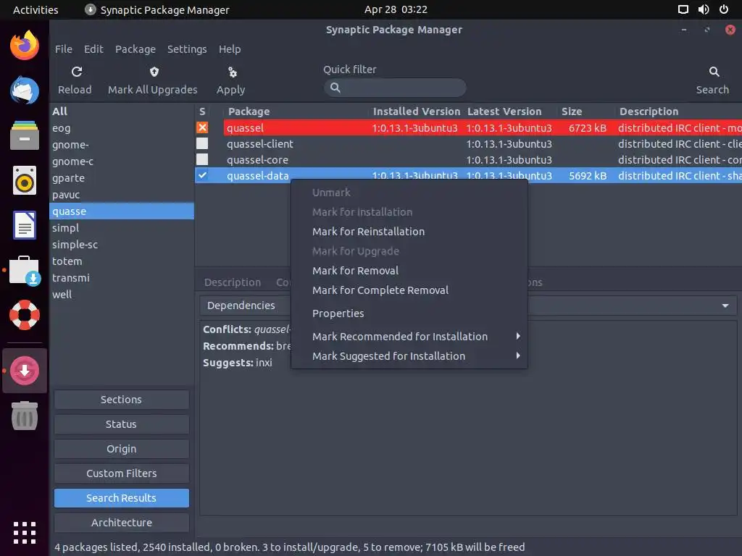Toggle the quassel-core status checkbox
This screenshot has height=556, width=742.
point(202,159)
